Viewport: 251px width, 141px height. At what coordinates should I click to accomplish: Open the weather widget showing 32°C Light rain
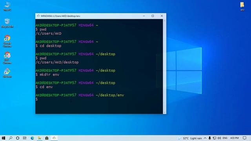(190, 138)
